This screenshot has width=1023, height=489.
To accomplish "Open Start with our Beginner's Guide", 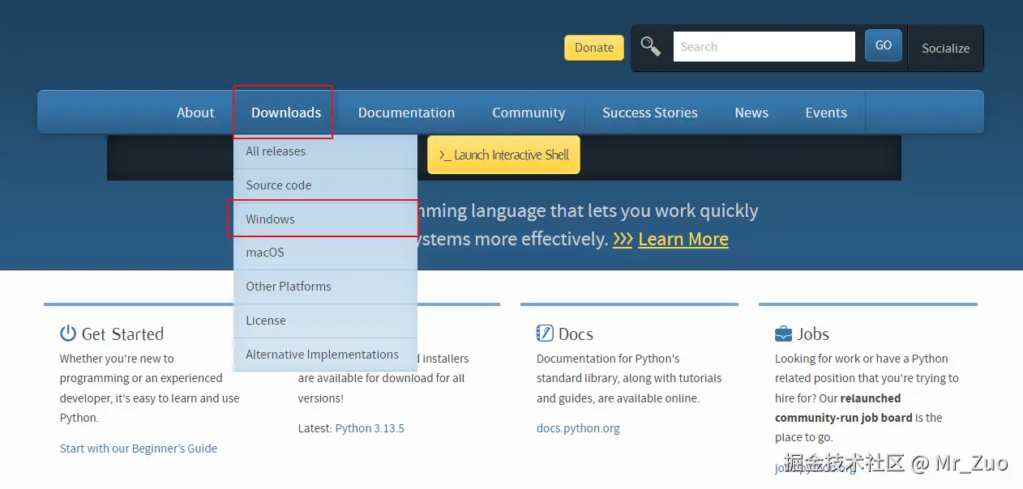I will [139, 449].
